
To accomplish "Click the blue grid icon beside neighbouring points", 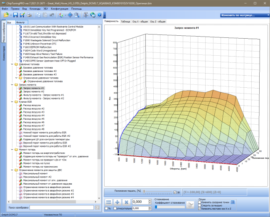I will point(233,202).
